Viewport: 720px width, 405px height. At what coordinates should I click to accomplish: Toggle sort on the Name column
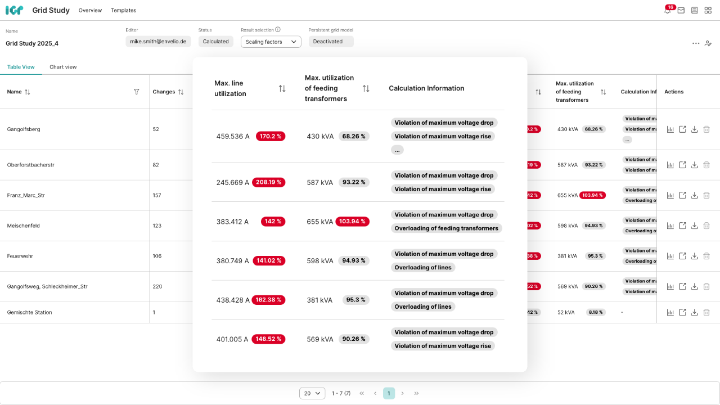[28, 92]
